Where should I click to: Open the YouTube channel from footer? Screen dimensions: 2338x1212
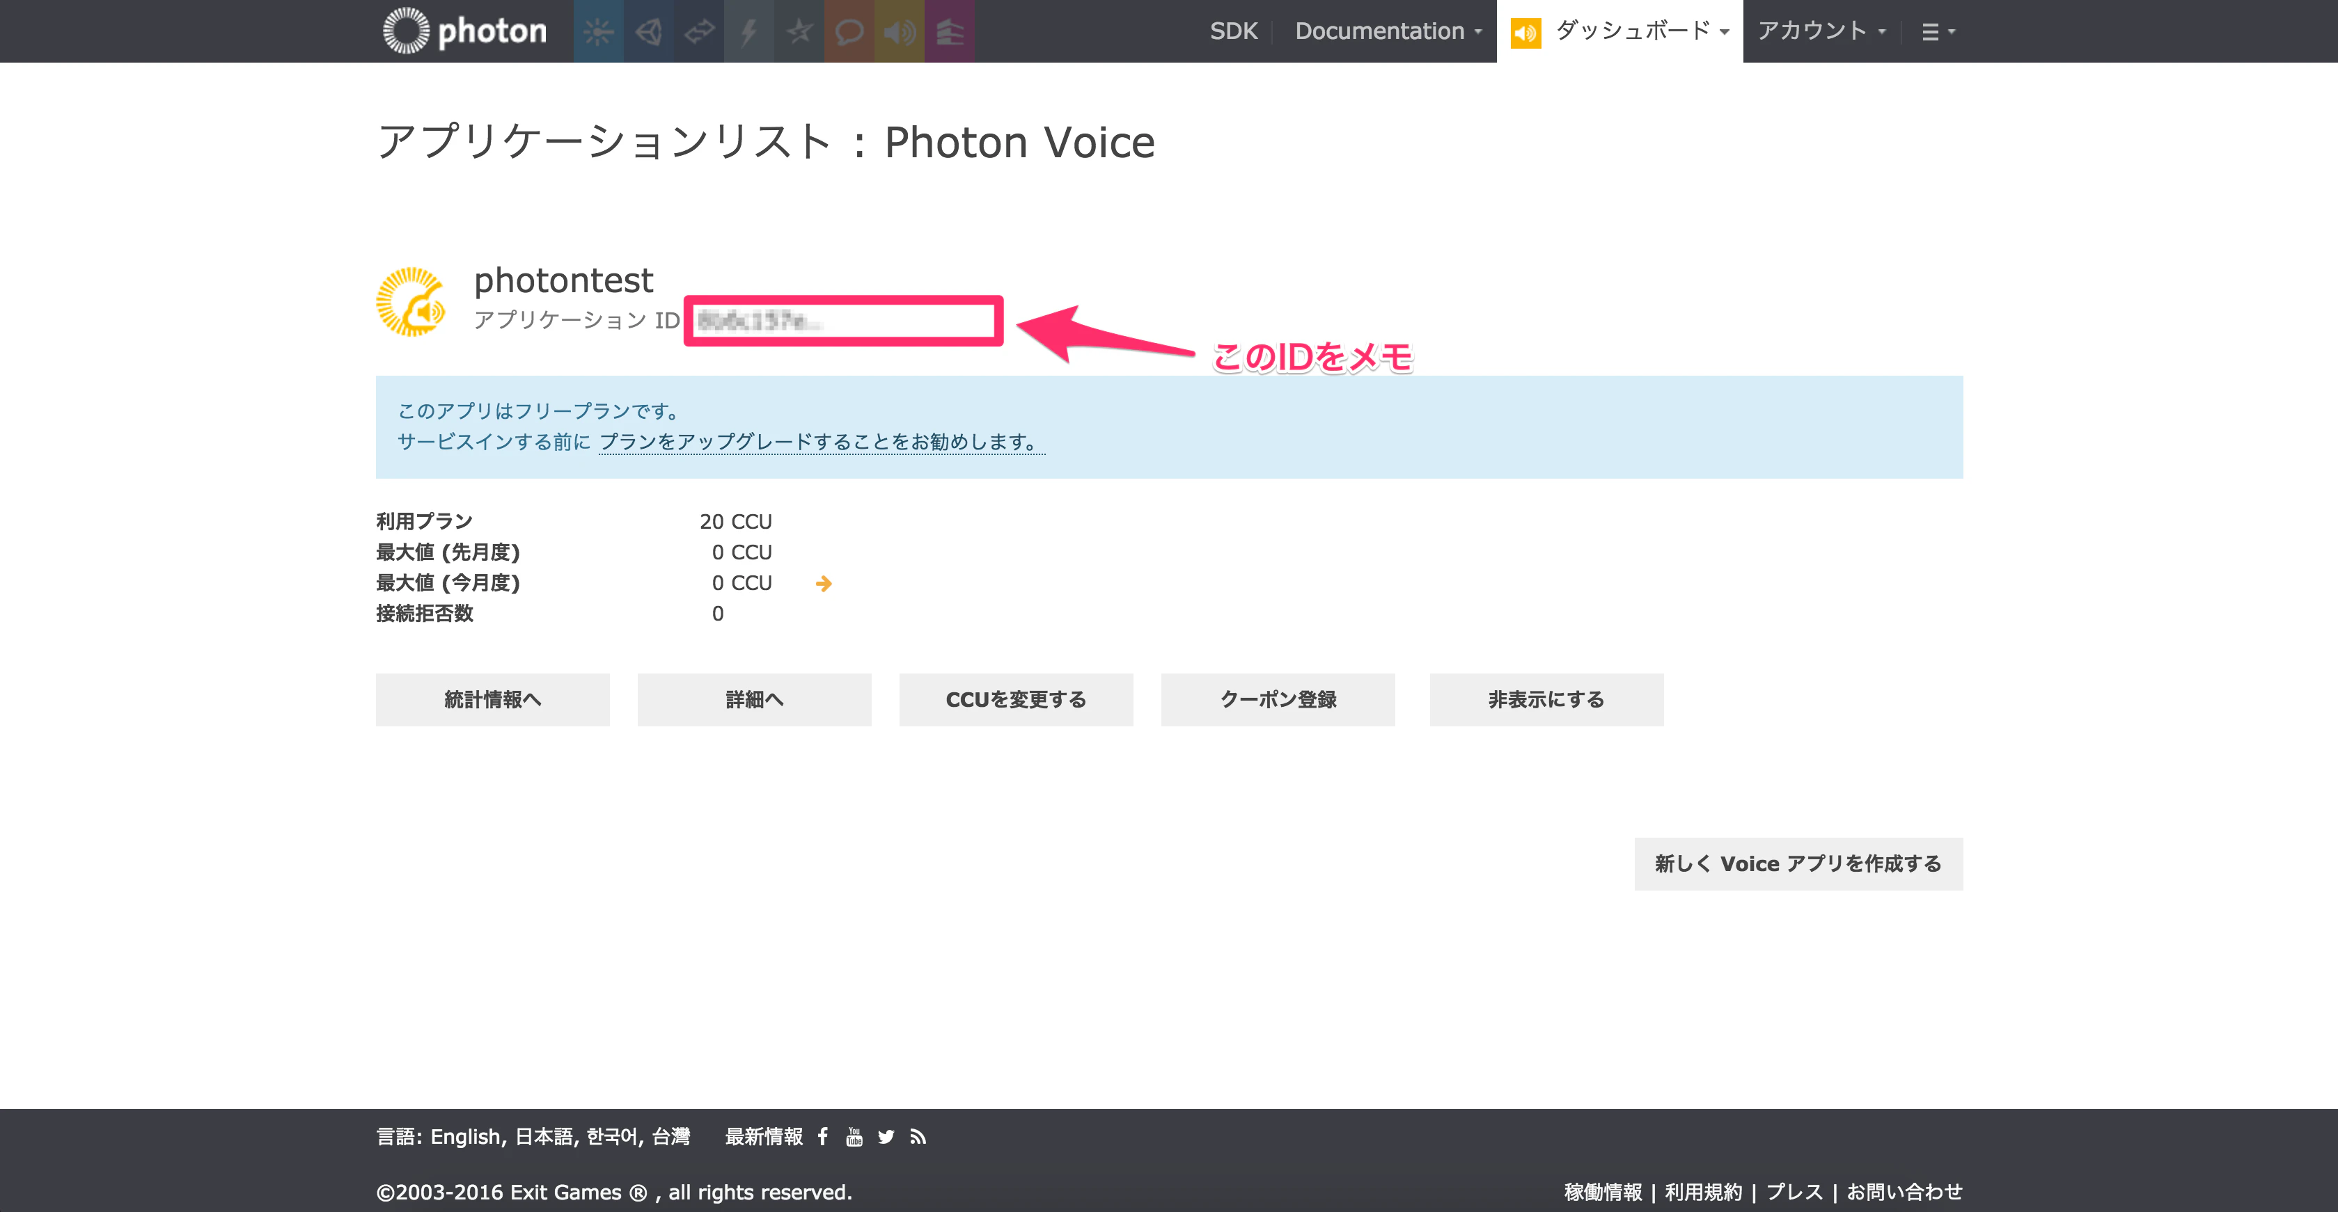tap(854, 1137)
